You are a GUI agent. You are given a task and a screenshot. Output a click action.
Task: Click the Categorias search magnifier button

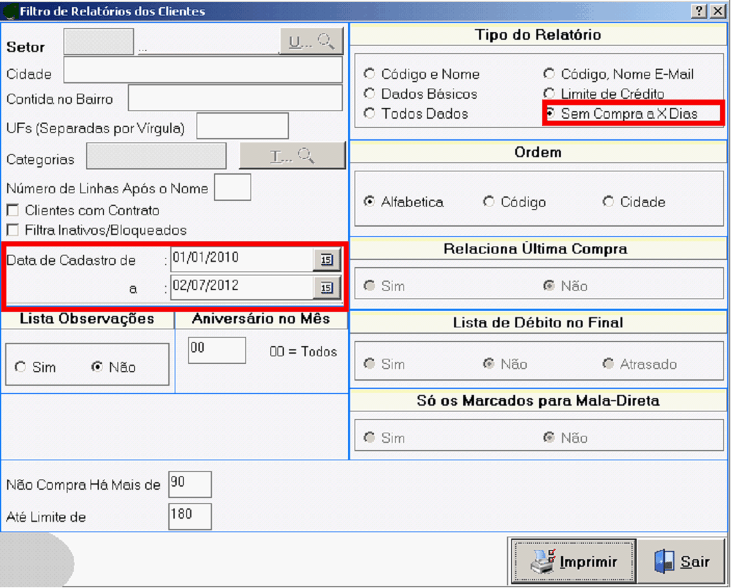pyautogui.click(x=292, y=156)
